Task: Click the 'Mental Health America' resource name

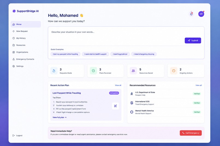Action: (x=144, y=111)
